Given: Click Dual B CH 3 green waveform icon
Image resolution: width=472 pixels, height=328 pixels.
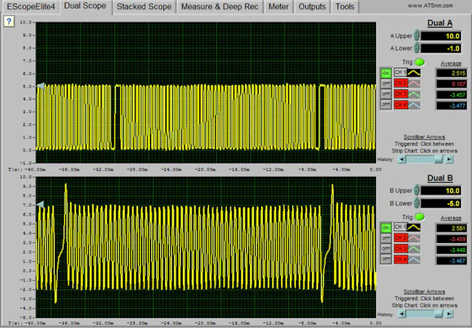Looking at the screenshot, I should (414, 249).
